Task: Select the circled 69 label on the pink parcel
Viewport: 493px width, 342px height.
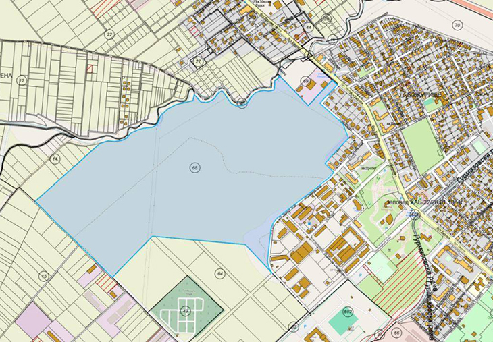Action: coord(306,82)
